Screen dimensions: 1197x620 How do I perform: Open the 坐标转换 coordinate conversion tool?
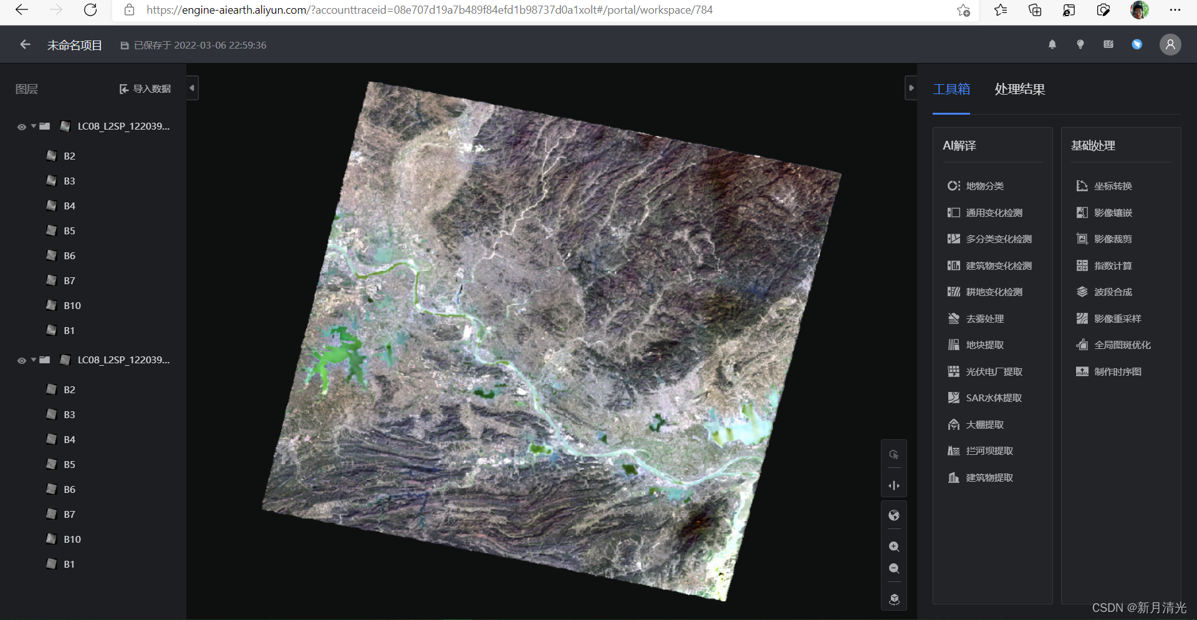pos(1104,186)
